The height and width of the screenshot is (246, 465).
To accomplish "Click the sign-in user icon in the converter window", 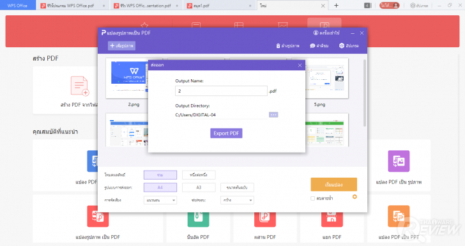I will tap(316, 33).
